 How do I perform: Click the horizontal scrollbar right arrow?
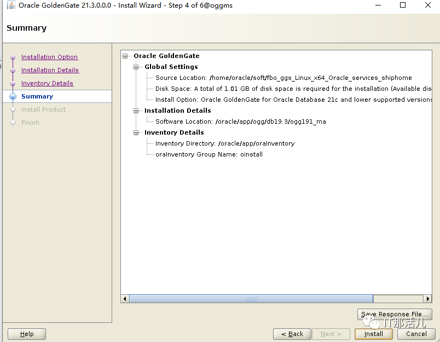(427, 299)
